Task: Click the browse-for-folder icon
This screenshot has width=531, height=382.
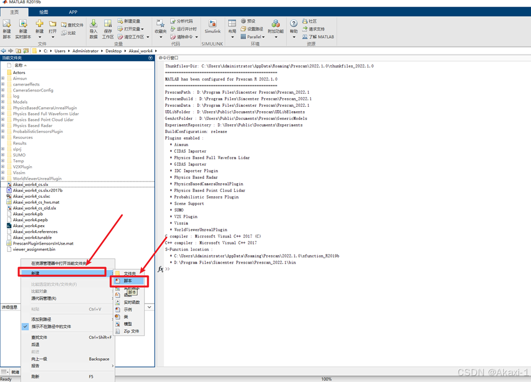Action: tap(26, 51)
